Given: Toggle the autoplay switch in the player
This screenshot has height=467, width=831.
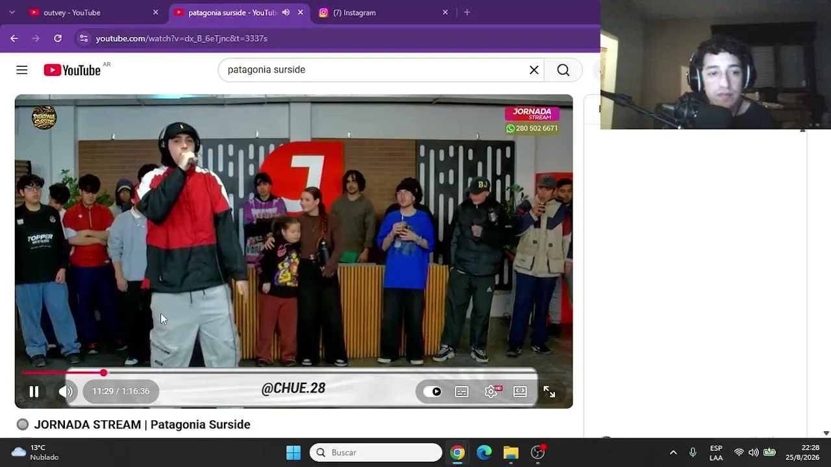Looking at the screenshot, I should (x=432, y=391).
